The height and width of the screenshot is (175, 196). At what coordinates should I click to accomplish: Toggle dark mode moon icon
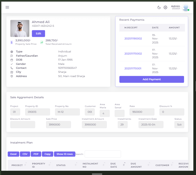click(x=159, y=7)
